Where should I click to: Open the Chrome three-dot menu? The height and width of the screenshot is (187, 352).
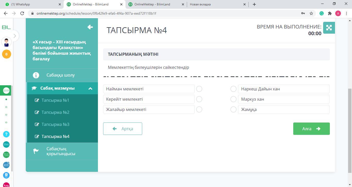(346, 13)
